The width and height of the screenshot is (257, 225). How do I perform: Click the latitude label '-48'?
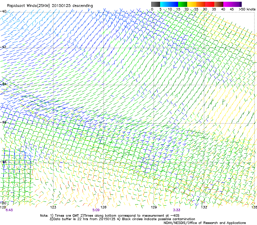point(3,162)
